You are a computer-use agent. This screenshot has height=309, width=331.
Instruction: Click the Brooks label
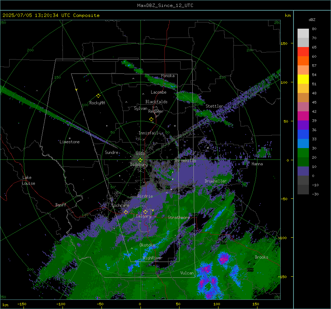click(261, 257)
